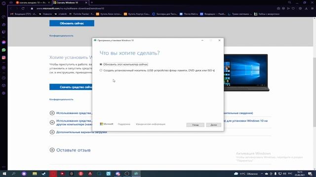Image resolution: width=316 pixels, height=177 pixels.
Task: Open WhatsApp in the browser sidebar
Action: pos(3,50)
